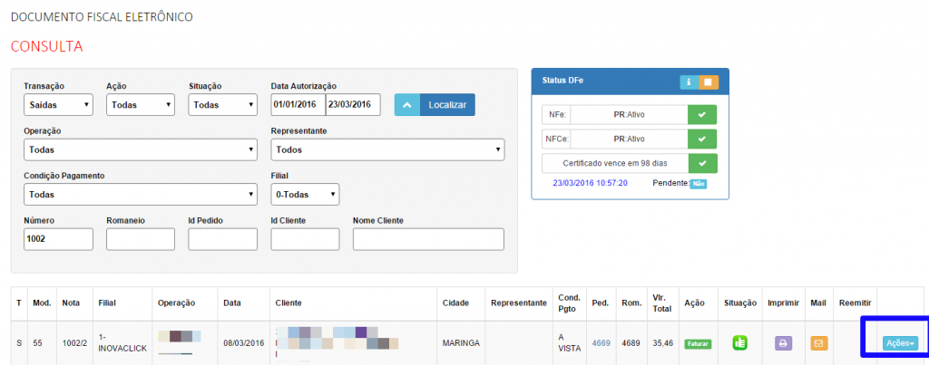Click the orange stop icon in Status DFe
The height and width of the screenshot is (365, 929).
click(709, 82)
